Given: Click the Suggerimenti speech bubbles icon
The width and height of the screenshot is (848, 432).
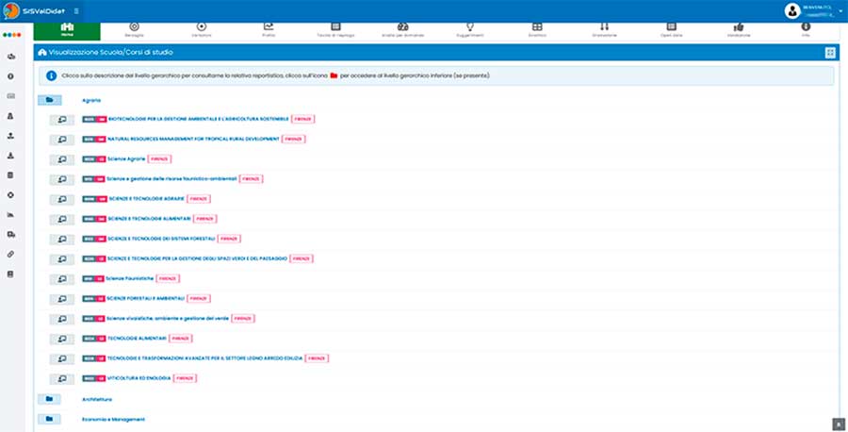Looking at the screenshot, I should click(468, 27).
